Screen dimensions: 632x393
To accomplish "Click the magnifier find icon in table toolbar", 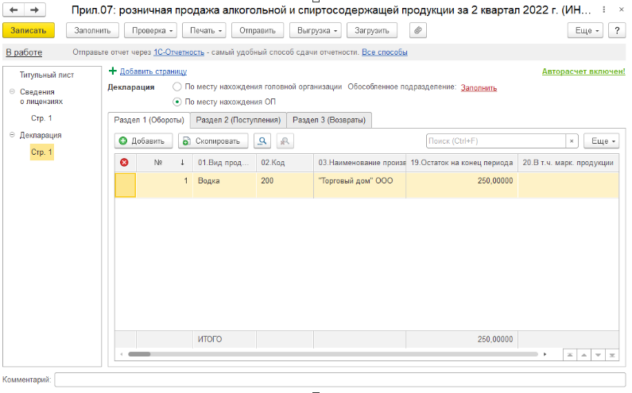I will click(x=262, y=141).
